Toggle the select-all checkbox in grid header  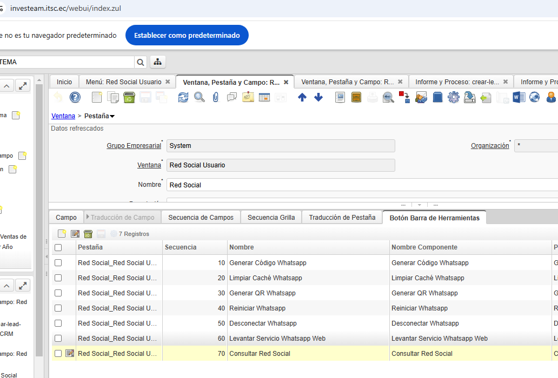click(x=58, y=247)
